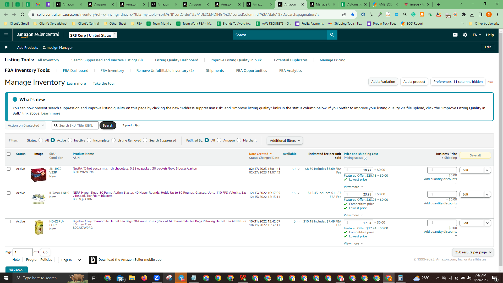Open a new browser tab
Screen dimensions: 503x283
[438, 4]
